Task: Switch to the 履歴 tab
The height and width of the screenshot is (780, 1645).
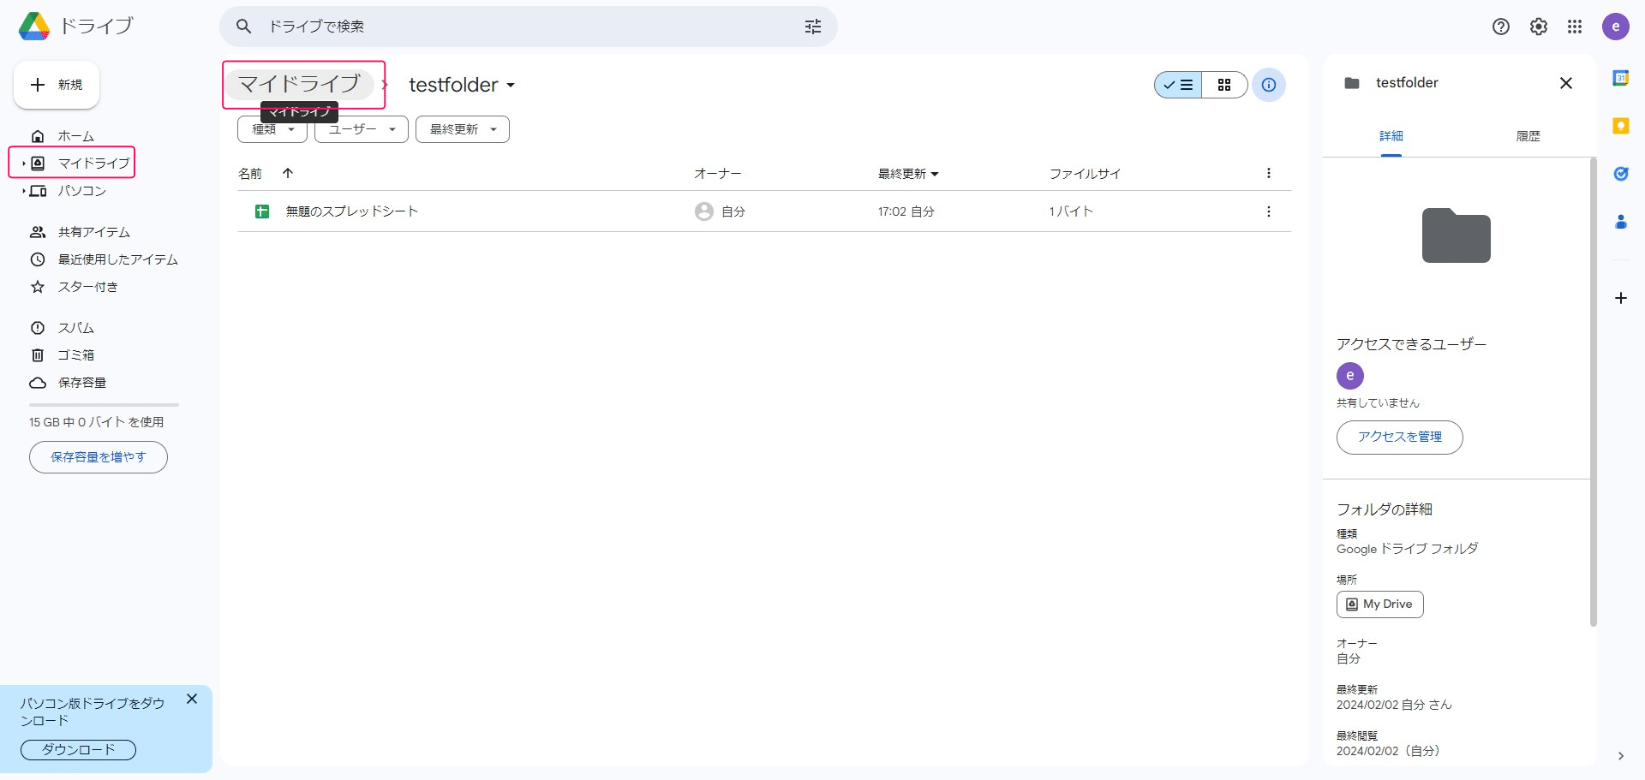Action: [1528, 136]
